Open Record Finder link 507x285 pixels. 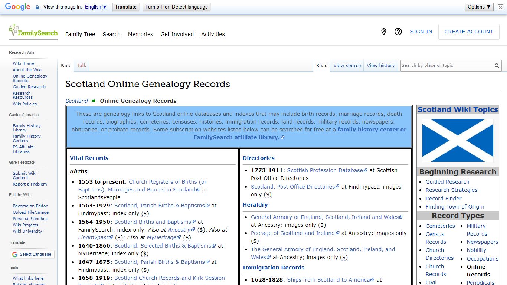444,199
